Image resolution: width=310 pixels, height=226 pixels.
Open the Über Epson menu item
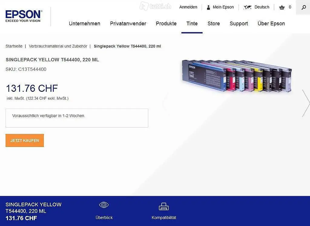coord(271,24)
